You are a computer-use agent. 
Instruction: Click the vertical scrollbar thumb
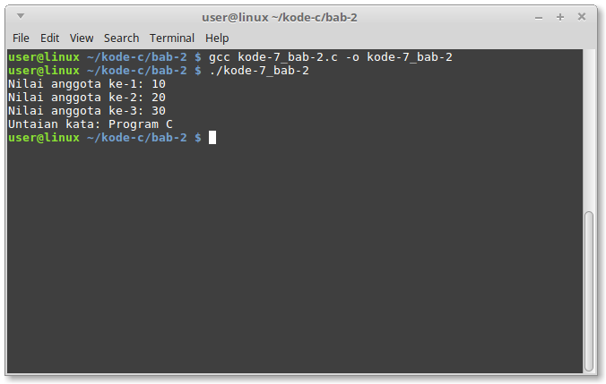pyautogui.click(x=589, y=289)
